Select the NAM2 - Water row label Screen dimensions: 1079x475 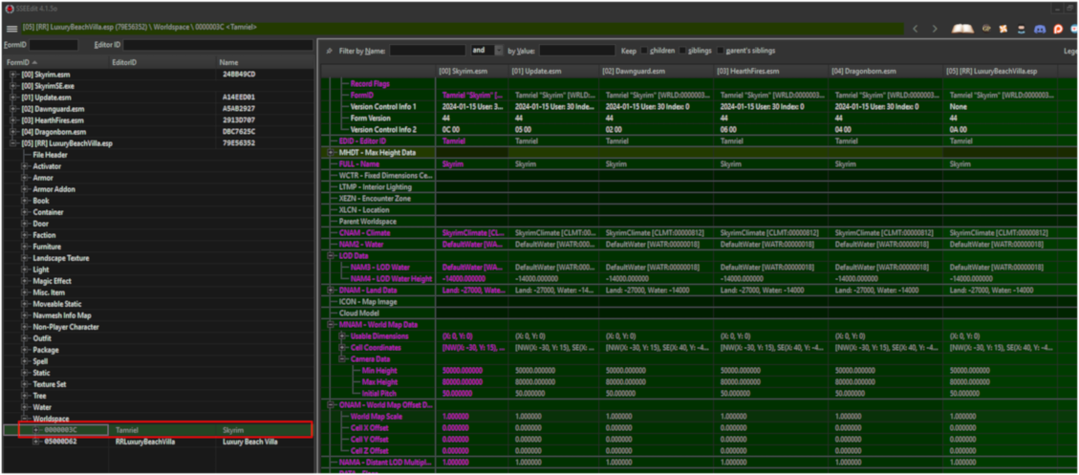point(362,244)
